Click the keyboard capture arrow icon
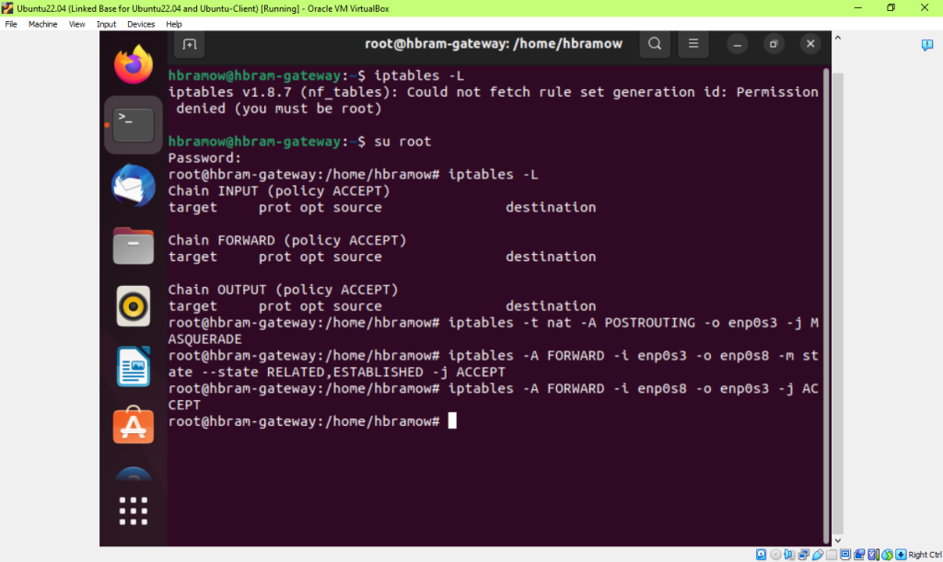This screenshot has height=562, width=943. (x=901, y=555)
